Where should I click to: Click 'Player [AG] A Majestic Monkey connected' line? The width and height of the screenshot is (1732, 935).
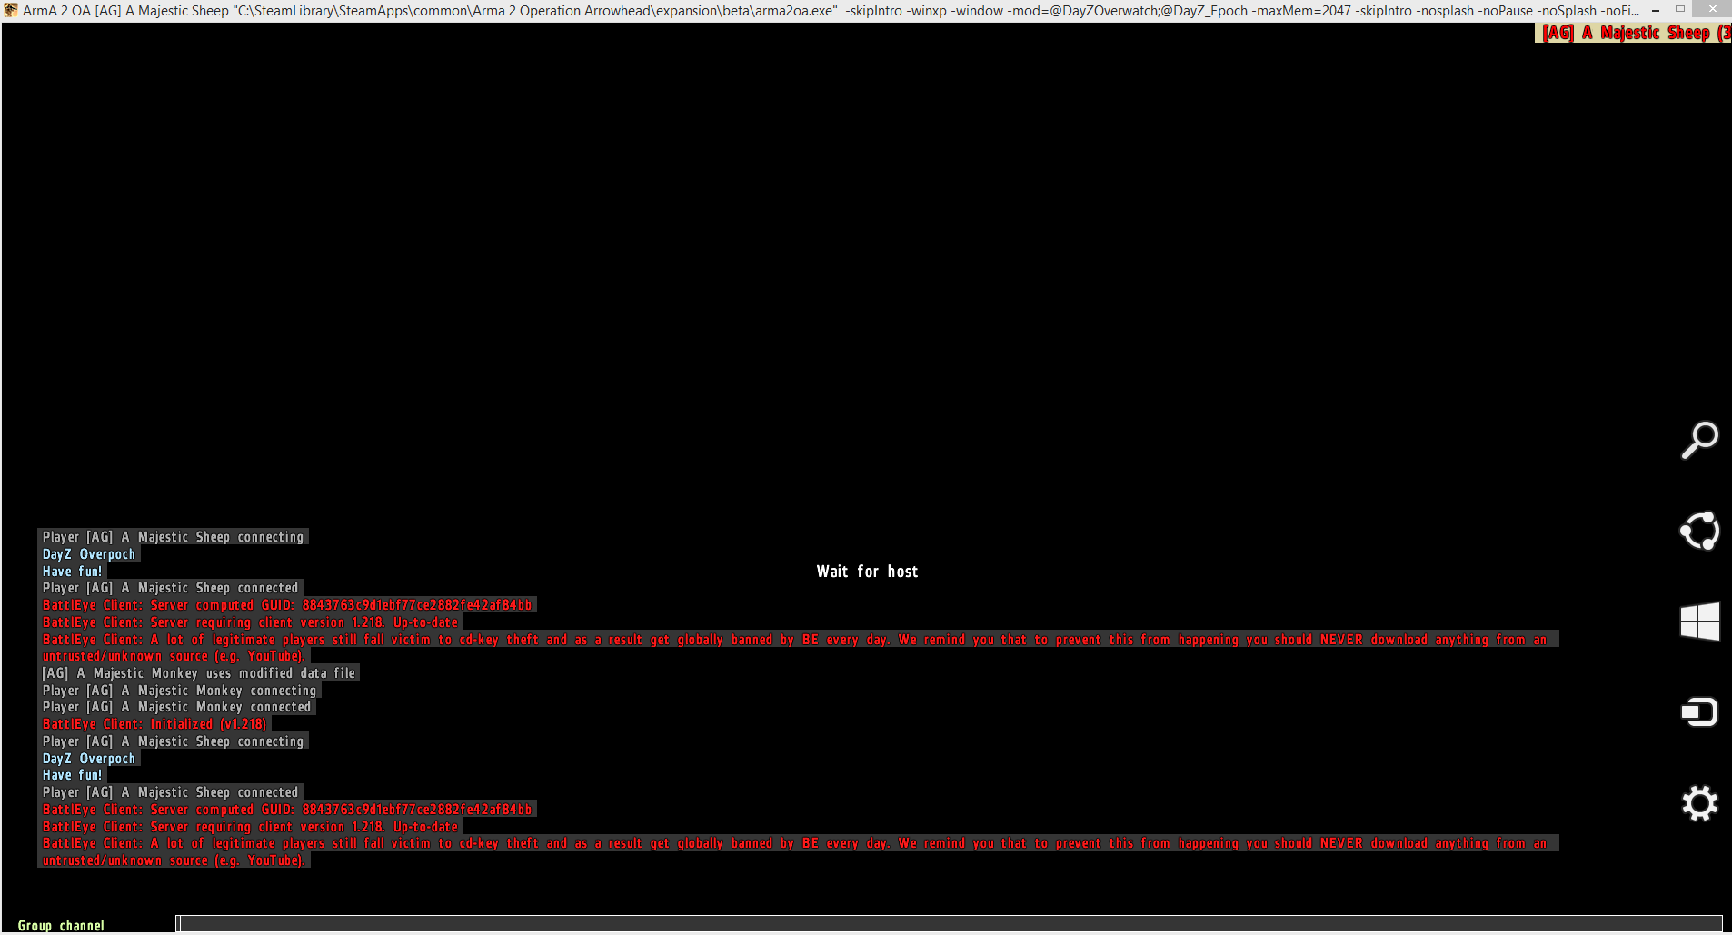click(176, 707)
